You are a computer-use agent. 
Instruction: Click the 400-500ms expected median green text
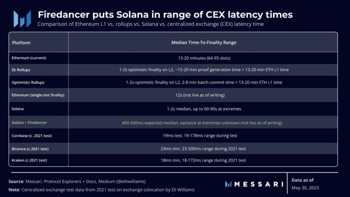[202, 122]
